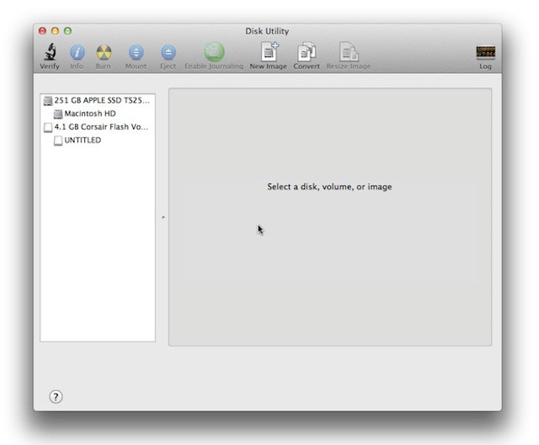Click the Burn disc icon
This screenshot has width=539, height=445.
(x=104, y=52)
